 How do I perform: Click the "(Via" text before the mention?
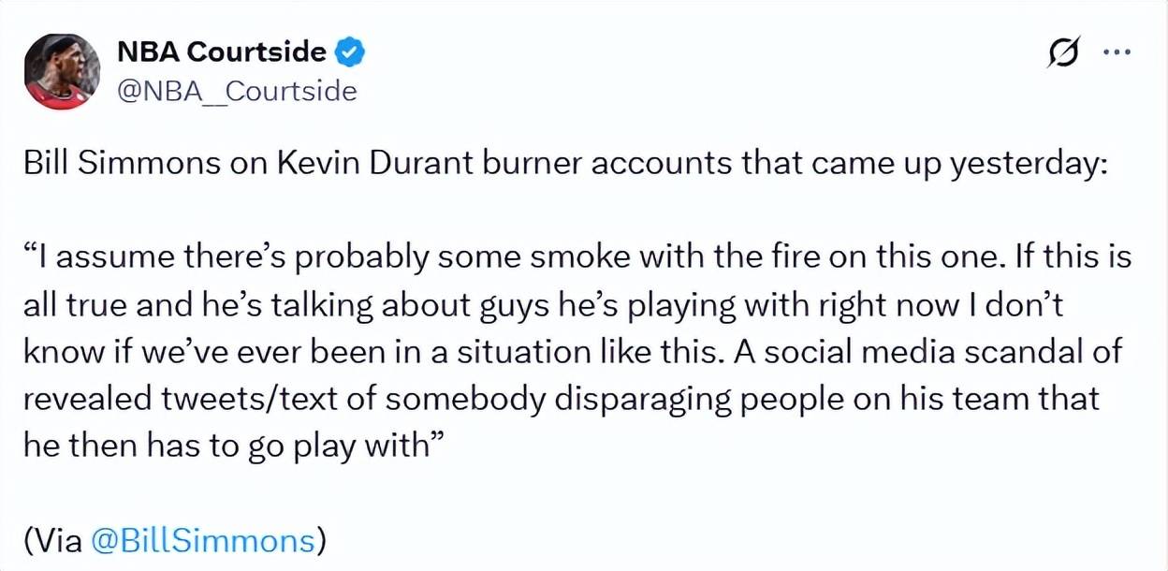[54, 541]
